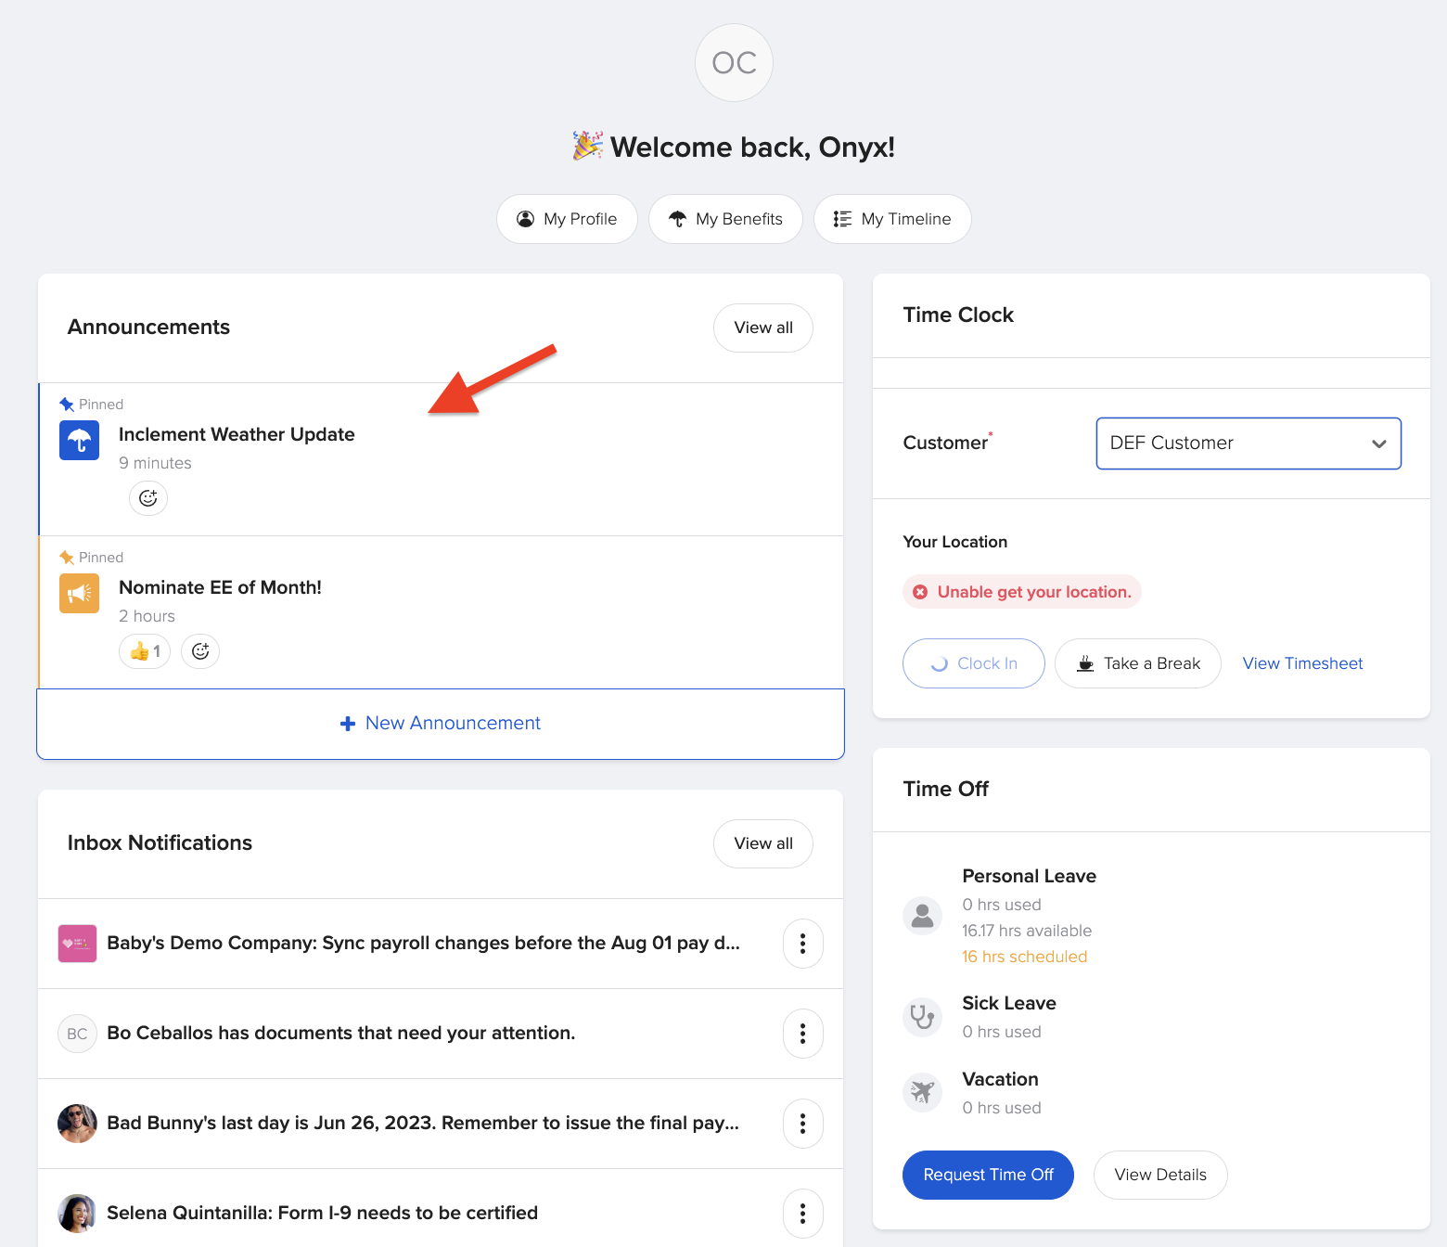This screenshot has height=1247, width=1447.
Task: Click Request Time Off button
Action: tap(988, 1175)
